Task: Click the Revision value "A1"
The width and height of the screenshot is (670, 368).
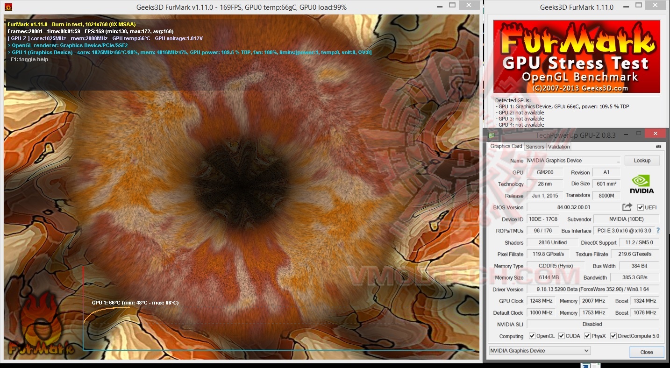Action: tap(606, 172)
